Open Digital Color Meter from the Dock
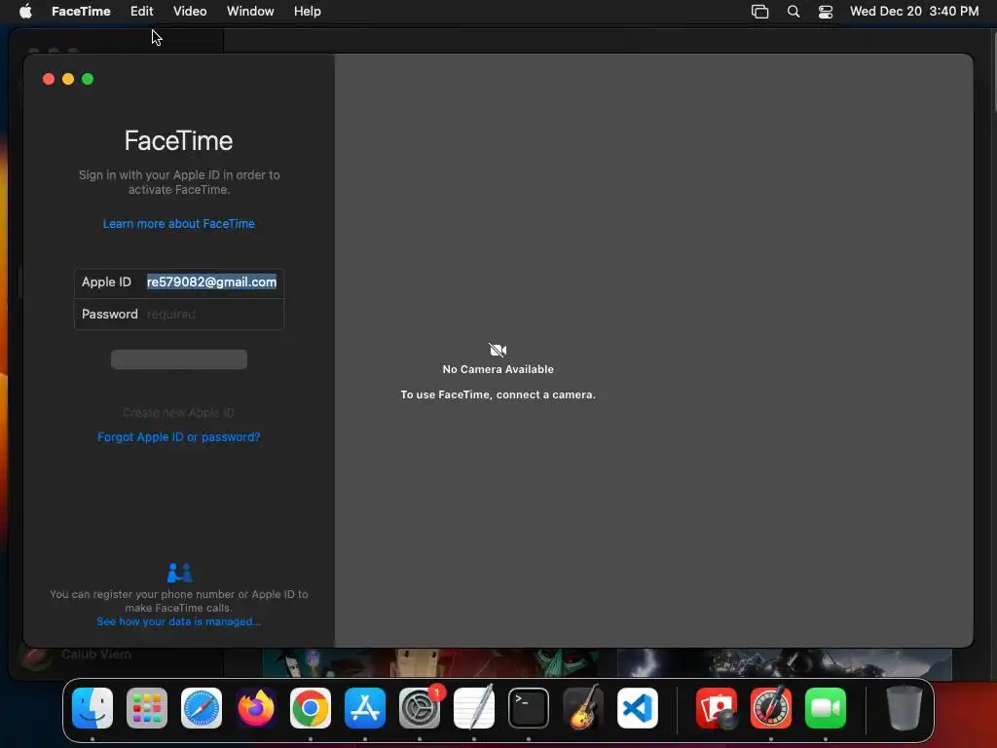 771,708
